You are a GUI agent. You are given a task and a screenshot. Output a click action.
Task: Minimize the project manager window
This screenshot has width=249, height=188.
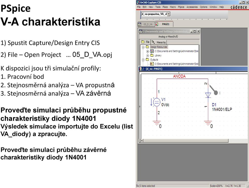tap(191, 31)
